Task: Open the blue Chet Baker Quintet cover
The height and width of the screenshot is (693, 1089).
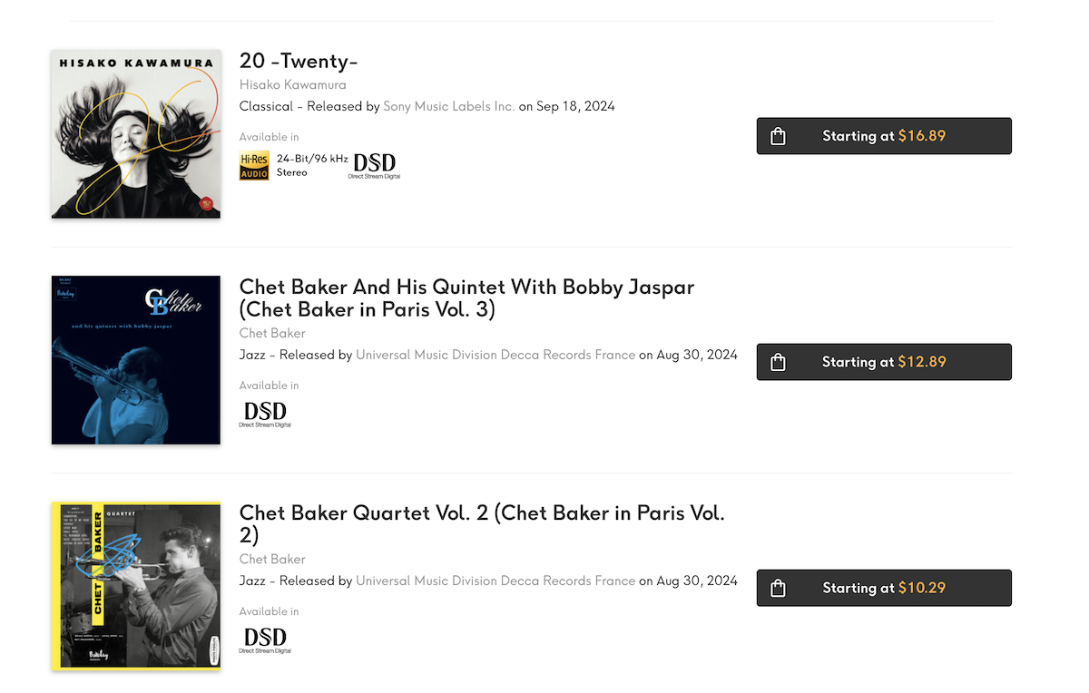Action: 136,360
